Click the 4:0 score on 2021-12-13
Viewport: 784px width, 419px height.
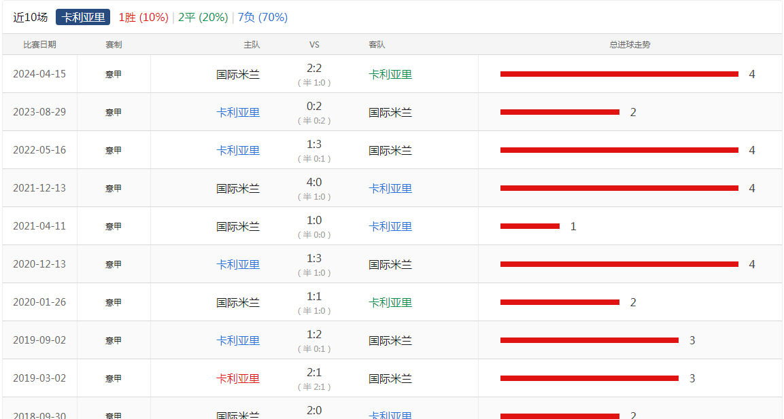[314, 183]
